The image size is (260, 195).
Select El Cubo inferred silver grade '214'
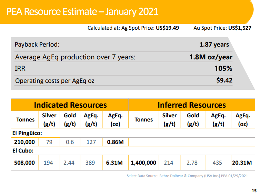pyautogui.click(x=169, y=163)
